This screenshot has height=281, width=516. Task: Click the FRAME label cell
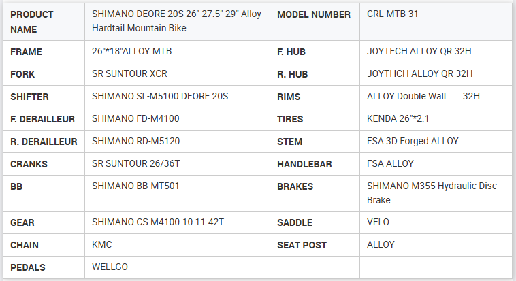tap(27, 52)
